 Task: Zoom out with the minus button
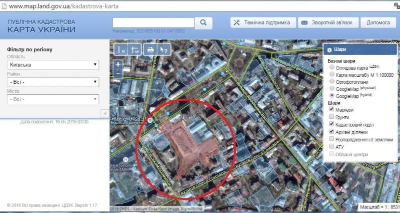[x=118, y=73]
